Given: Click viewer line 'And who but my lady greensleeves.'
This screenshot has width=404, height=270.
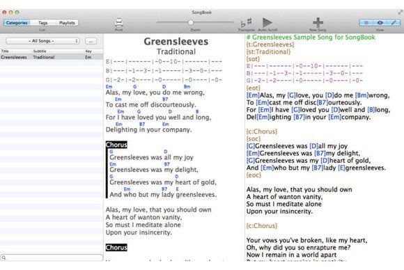Looking at the screenshot, I should [163, 194].
